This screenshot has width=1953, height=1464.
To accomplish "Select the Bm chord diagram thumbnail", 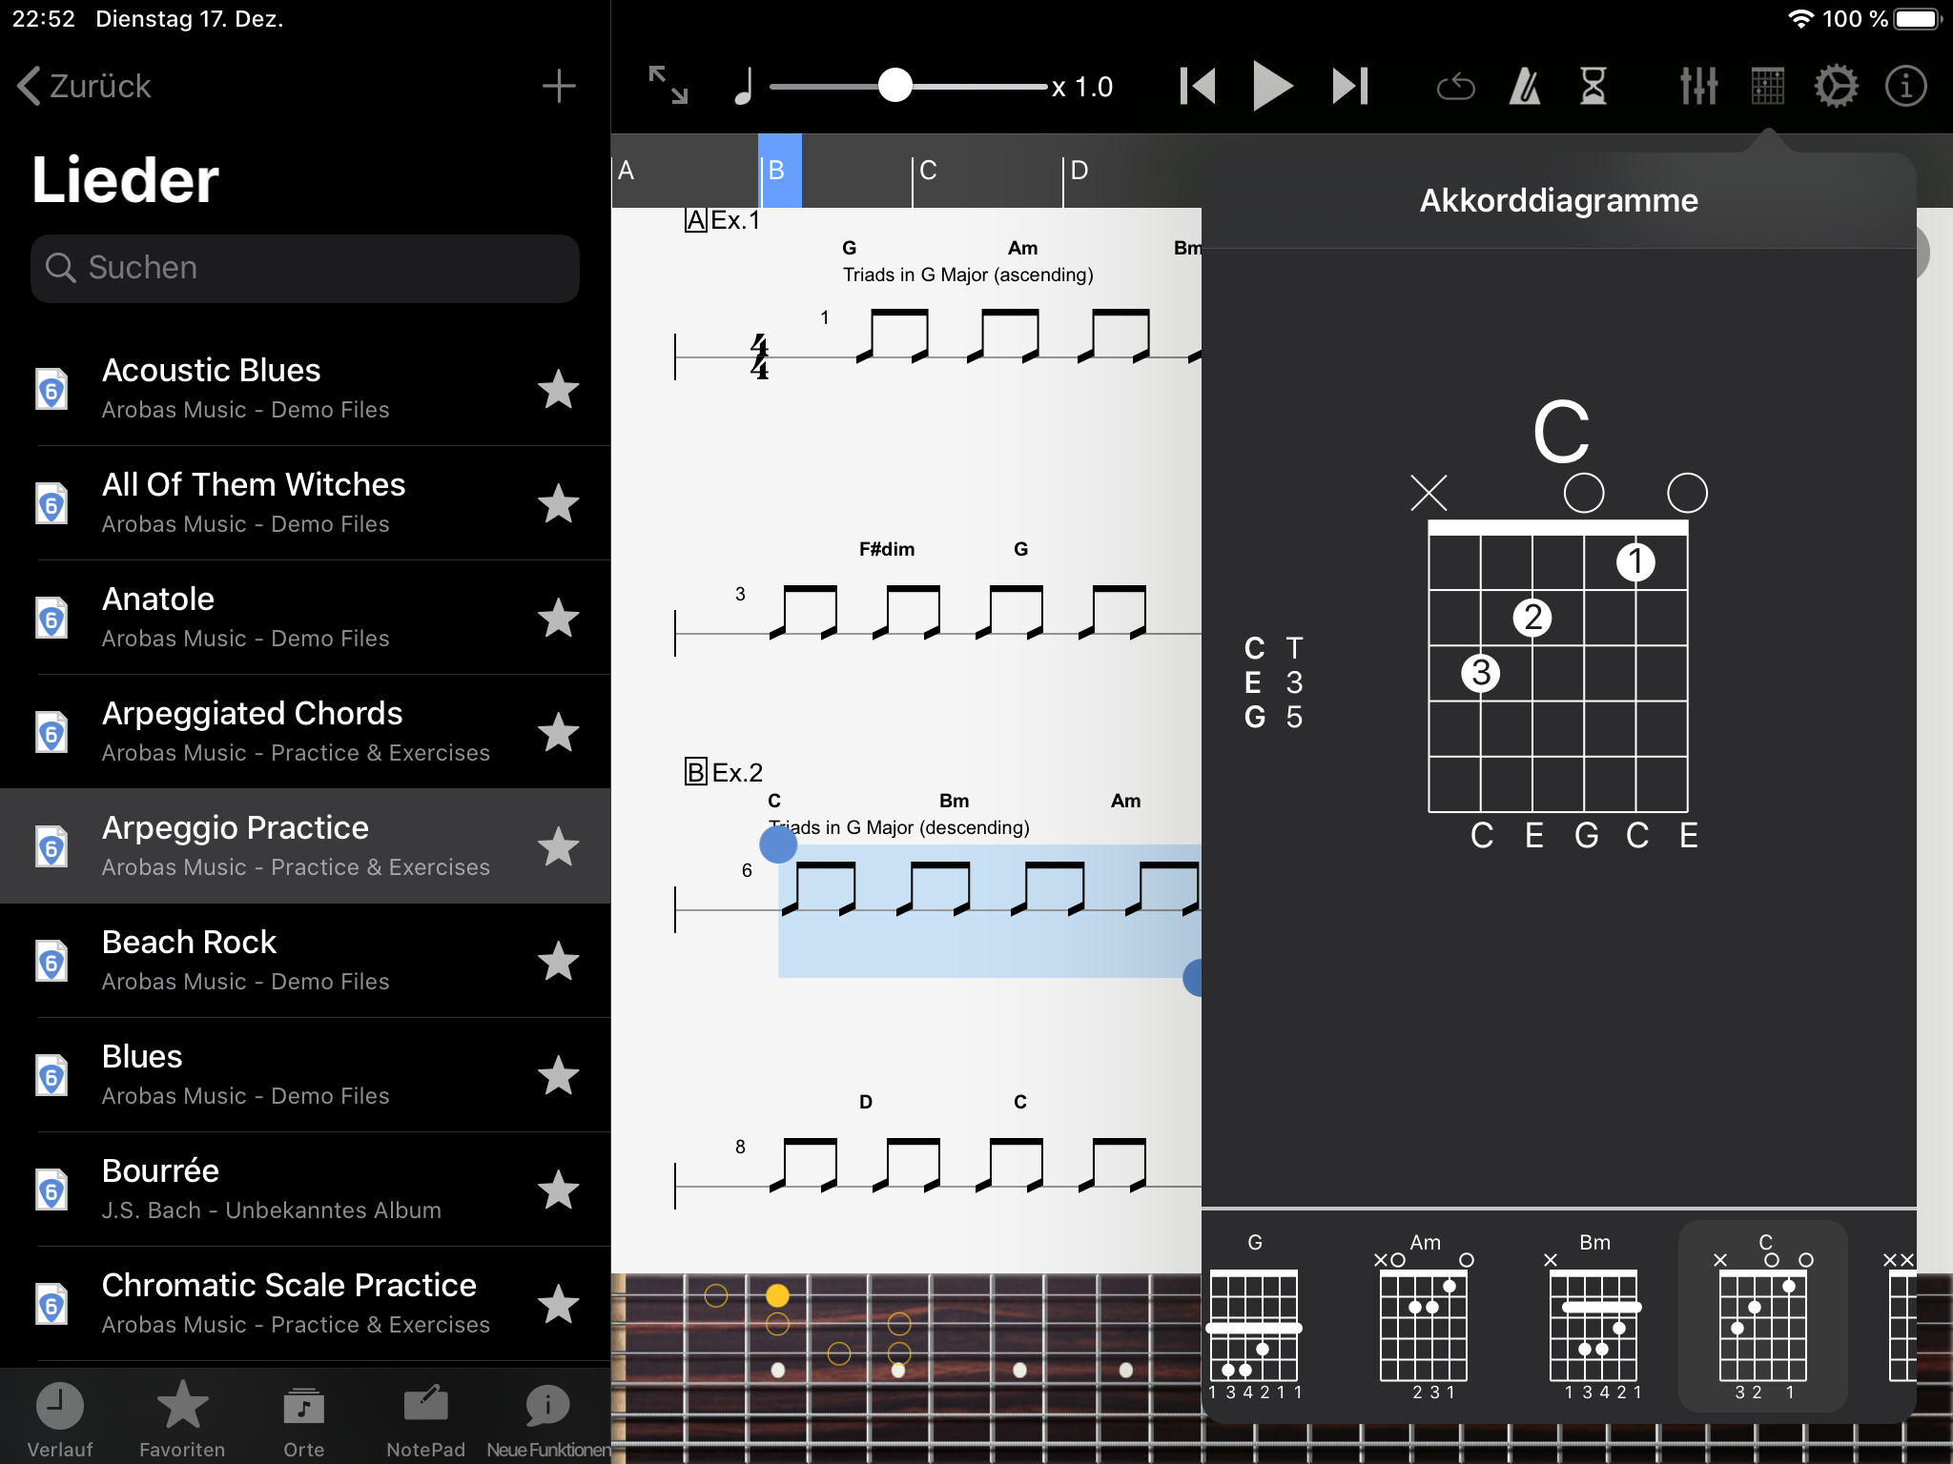I will coord(1594,1320).
